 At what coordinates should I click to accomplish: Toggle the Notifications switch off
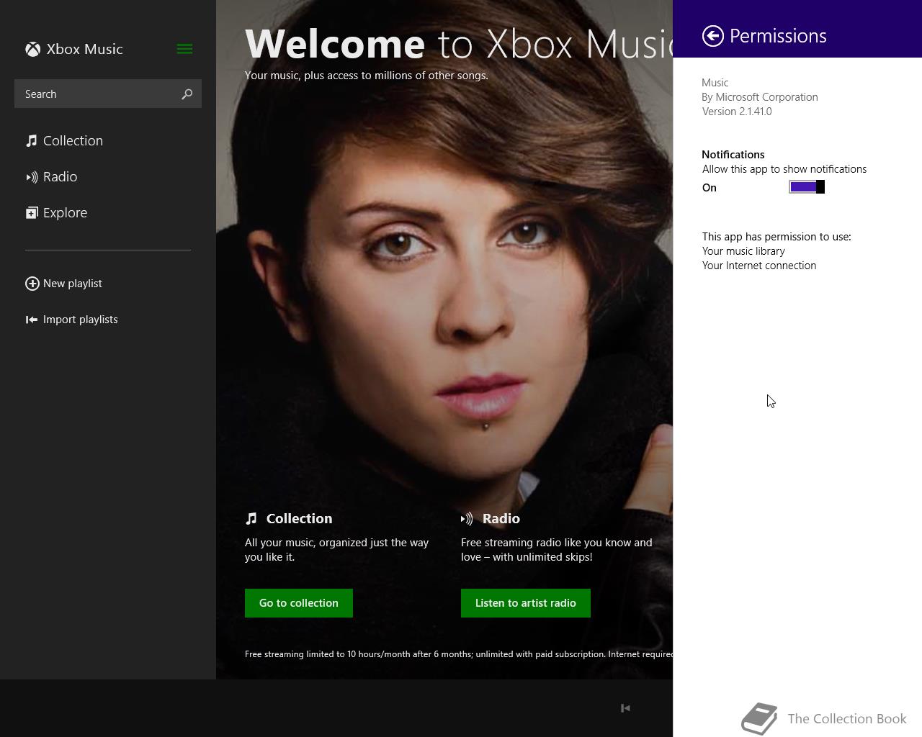pyautogui.click(x=807, y=187)
